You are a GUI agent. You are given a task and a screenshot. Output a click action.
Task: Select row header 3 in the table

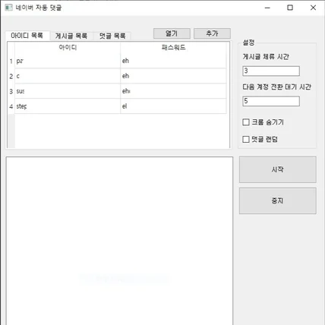point(11,91)
